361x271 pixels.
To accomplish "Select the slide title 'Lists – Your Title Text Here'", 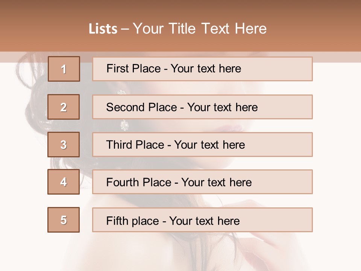I will coord(177,29).
